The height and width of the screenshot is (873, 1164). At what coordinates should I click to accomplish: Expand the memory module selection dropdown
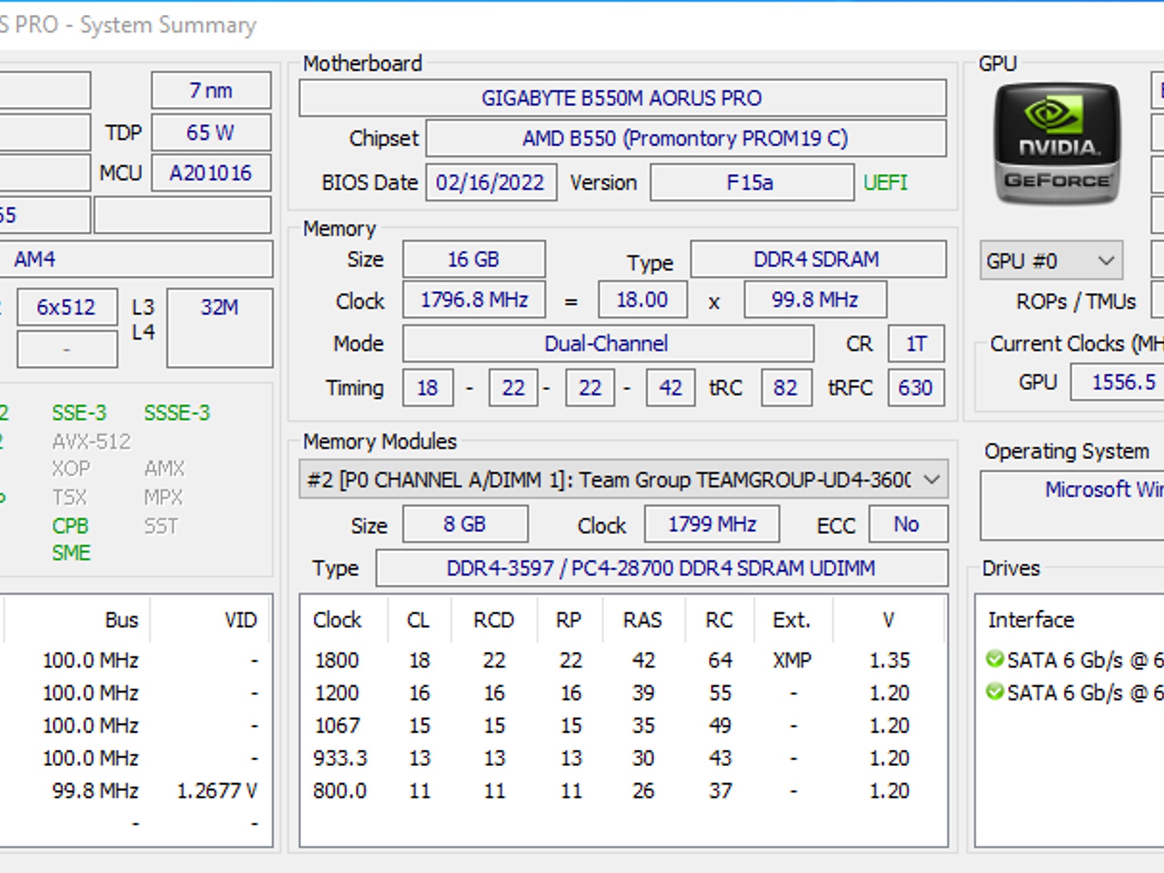(623, 480)
